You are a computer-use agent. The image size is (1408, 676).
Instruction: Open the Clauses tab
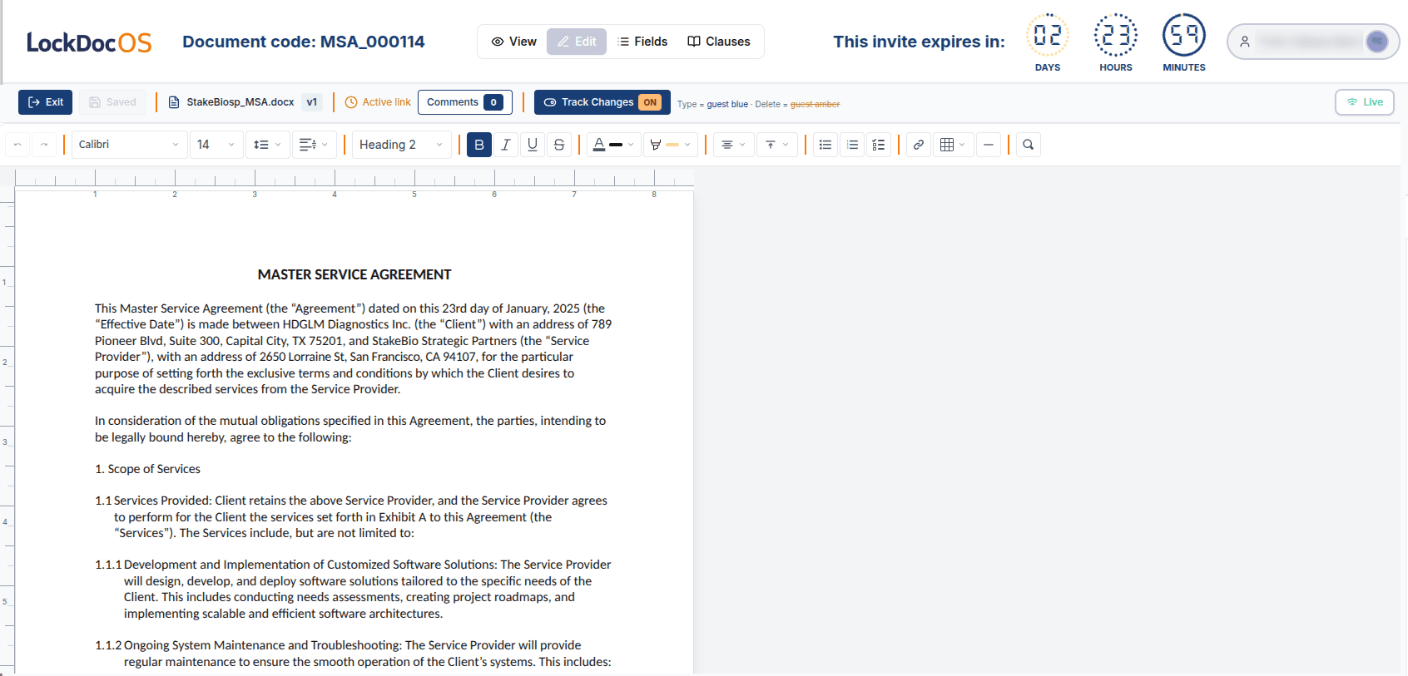pyautogui.click(x=719, y=42)
